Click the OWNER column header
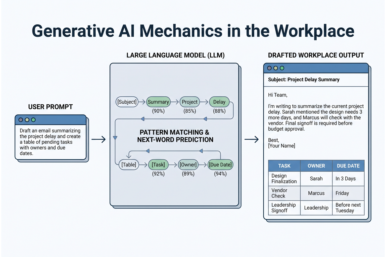Screen dimensions: 386x257 316,166
